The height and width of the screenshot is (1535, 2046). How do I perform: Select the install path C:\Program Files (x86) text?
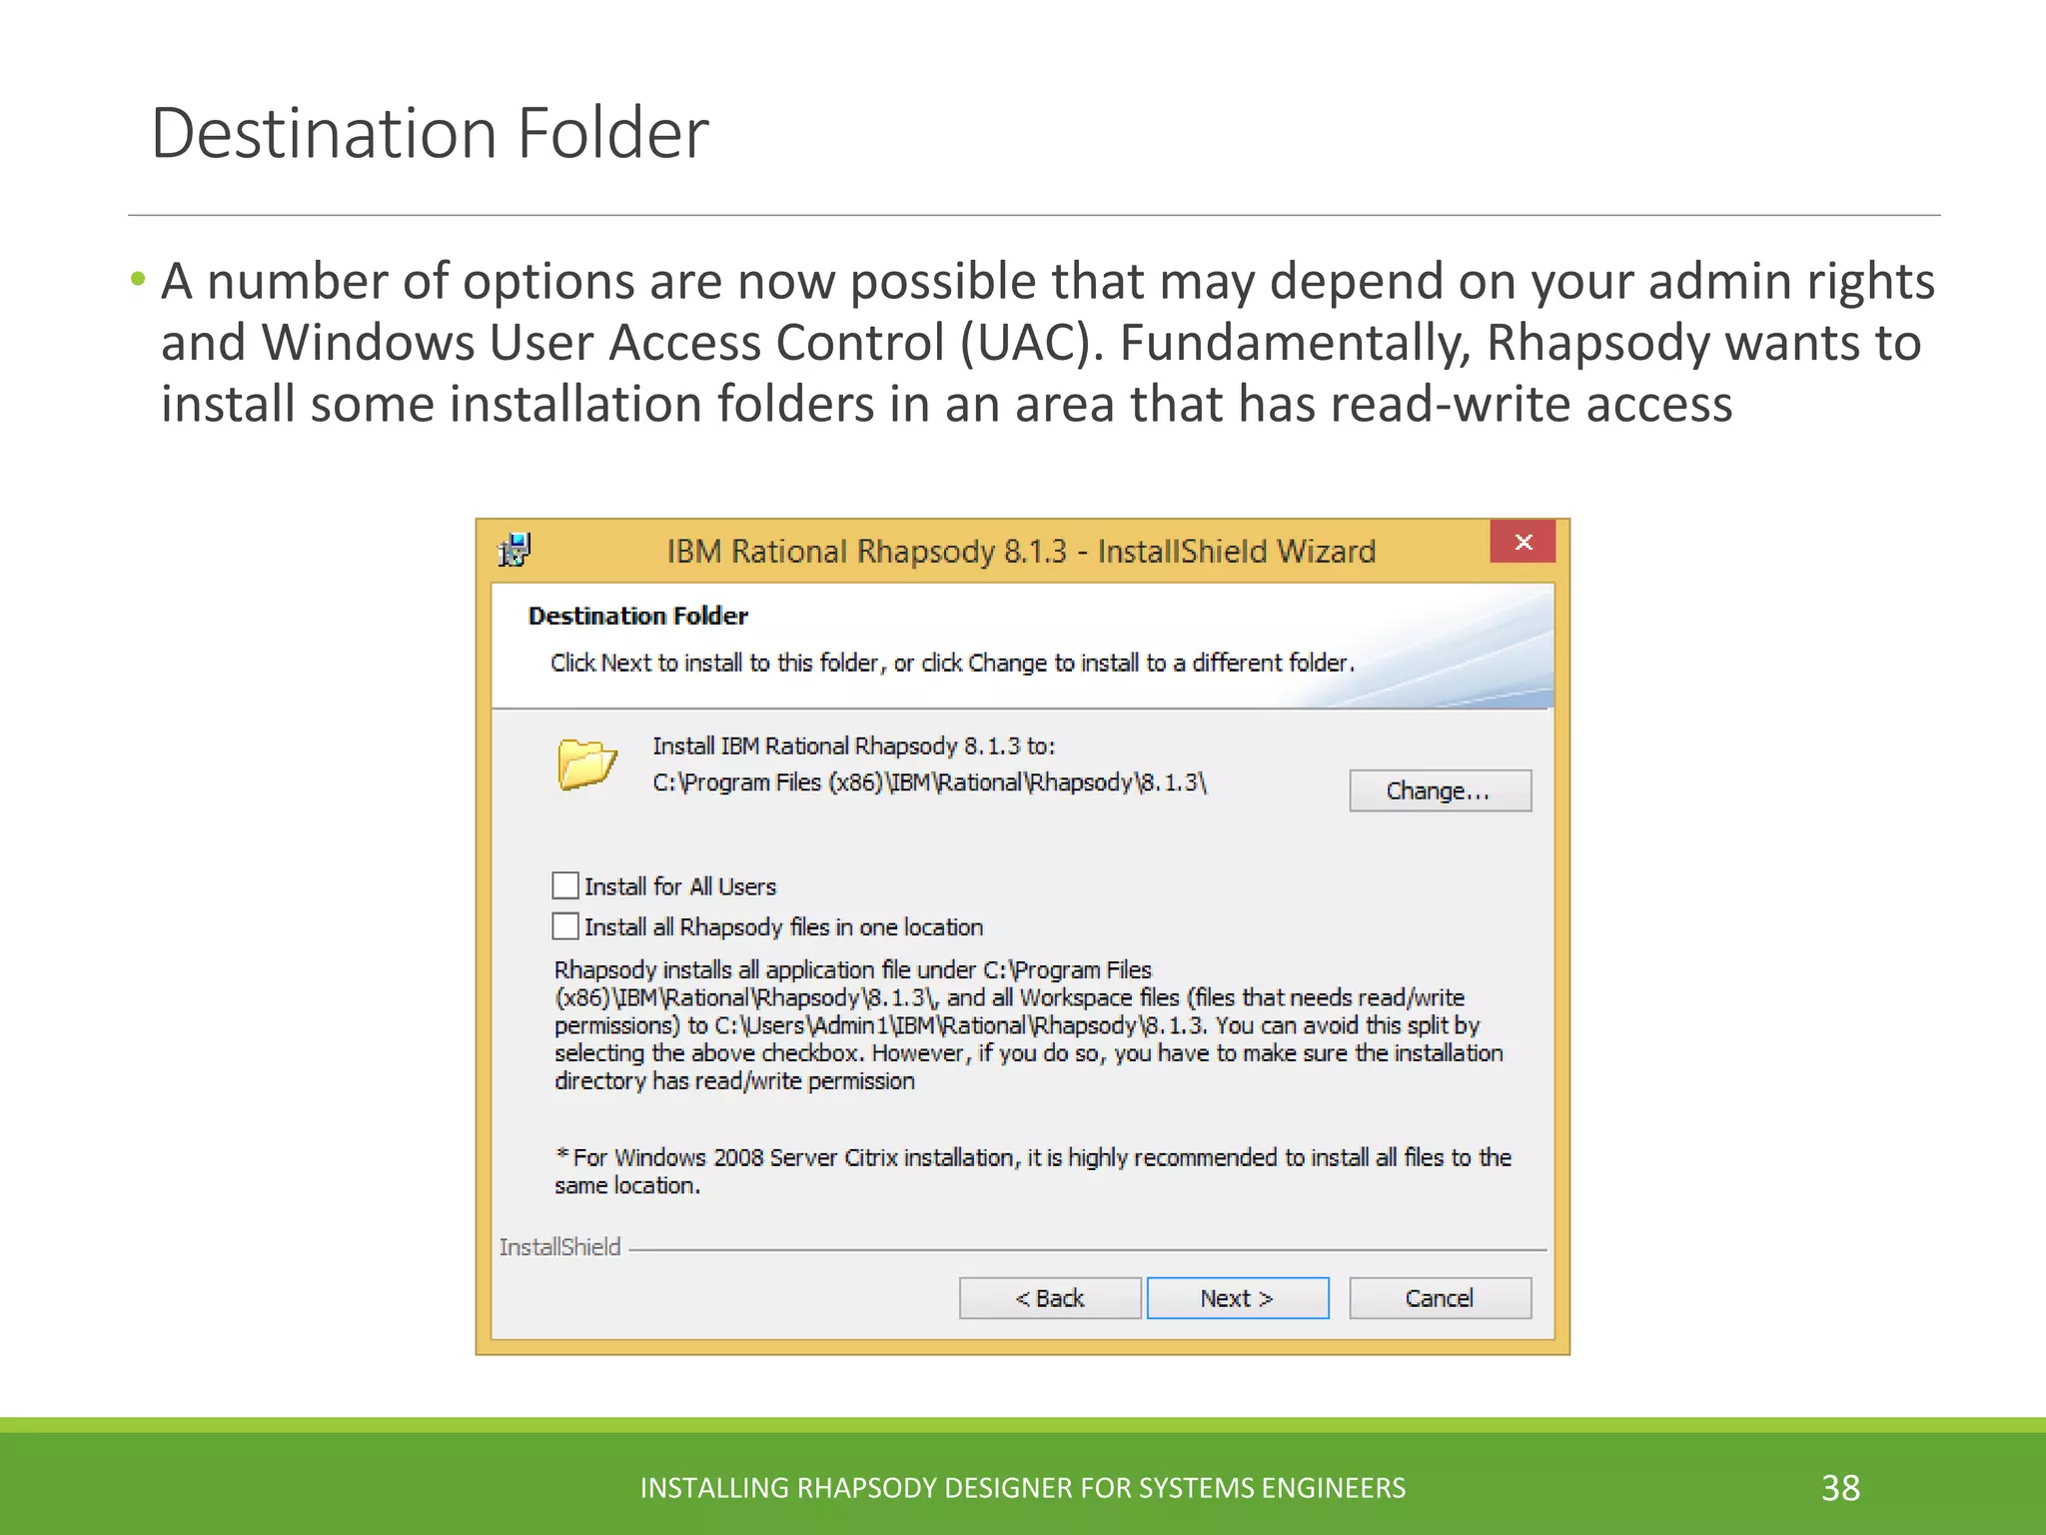tap(929, 782)
